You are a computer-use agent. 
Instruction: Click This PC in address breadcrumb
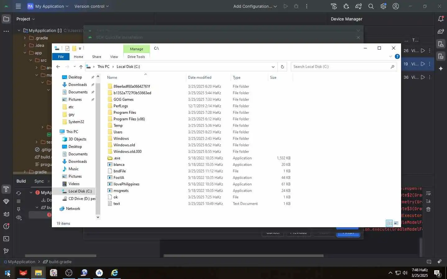coord(103,67)
